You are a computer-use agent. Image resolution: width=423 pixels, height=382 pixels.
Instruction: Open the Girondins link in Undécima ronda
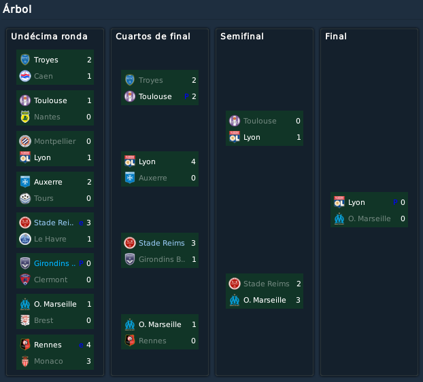[55, 263]
